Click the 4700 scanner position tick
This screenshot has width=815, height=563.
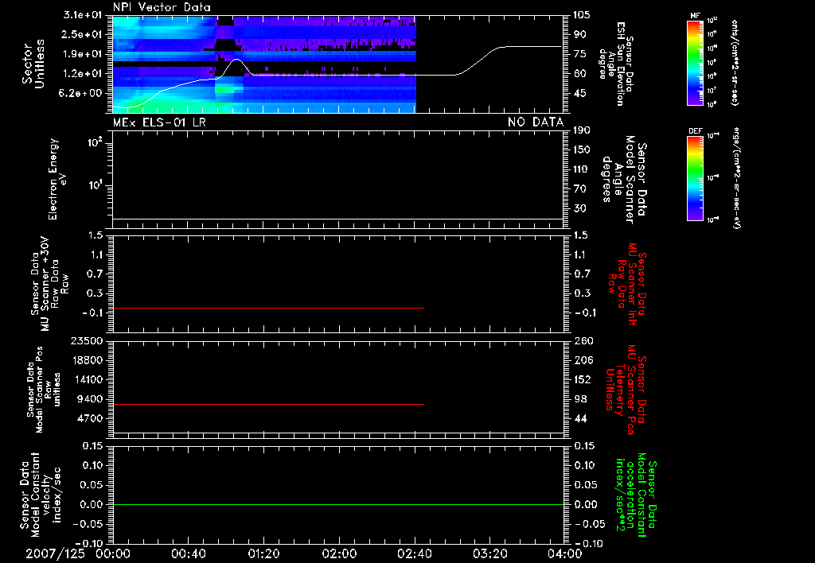point(90,418)
